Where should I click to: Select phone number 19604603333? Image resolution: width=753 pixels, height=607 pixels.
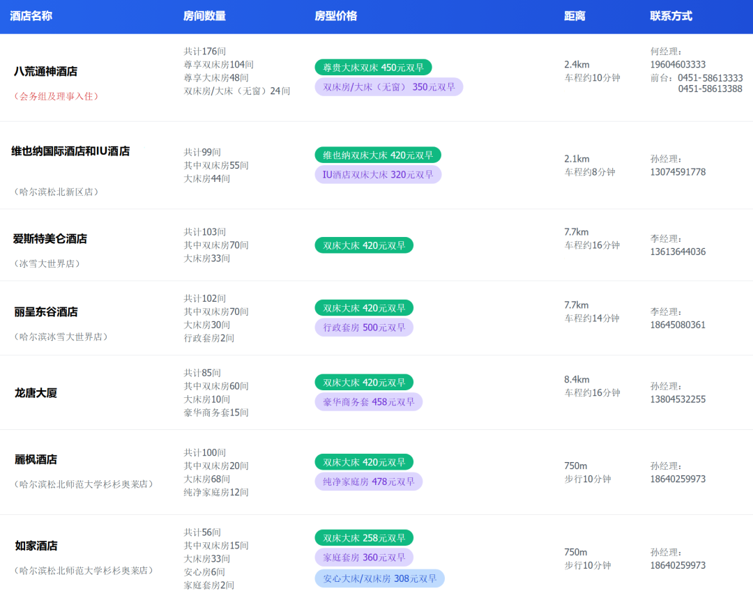point(678,64)
